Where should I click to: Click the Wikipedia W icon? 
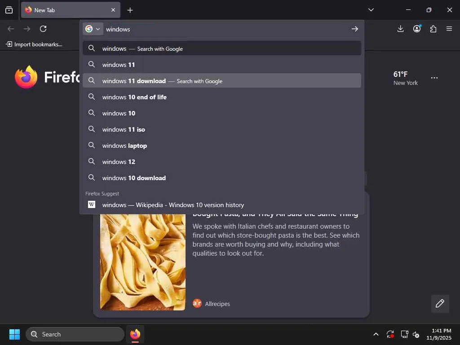pyautogui.click(x=92, y=204)
